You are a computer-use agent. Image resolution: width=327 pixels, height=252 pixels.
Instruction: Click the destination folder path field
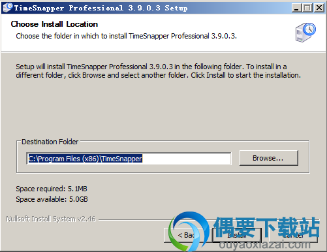pyautogui.click(x=129, y=159)
